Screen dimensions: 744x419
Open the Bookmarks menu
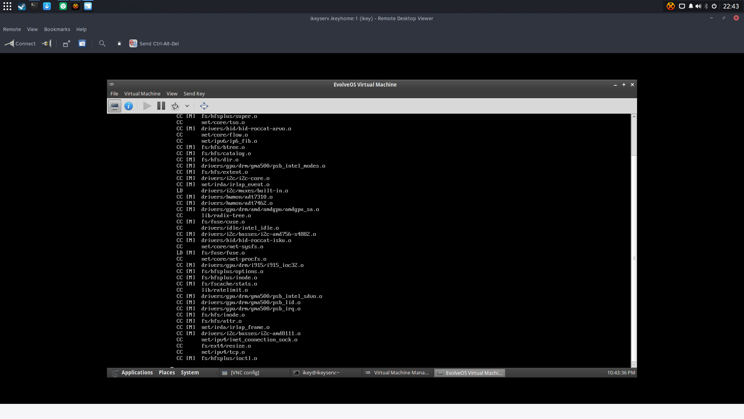57,29
